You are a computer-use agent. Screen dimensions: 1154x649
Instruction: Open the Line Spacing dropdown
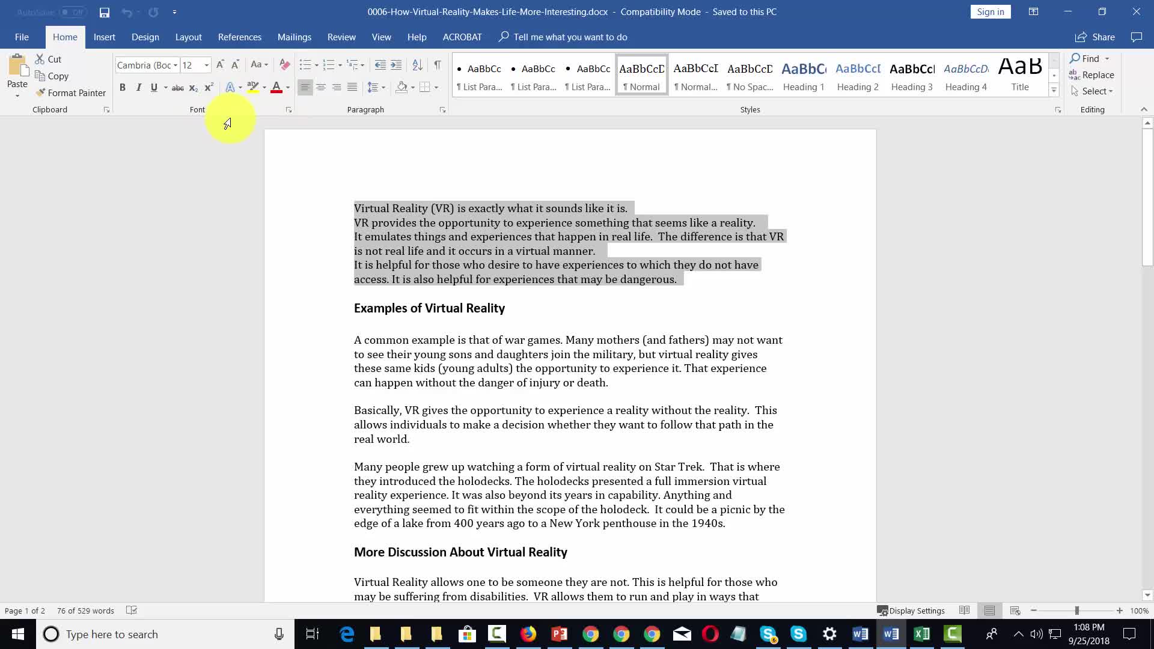pyautogui.click(x=376, y=88)
